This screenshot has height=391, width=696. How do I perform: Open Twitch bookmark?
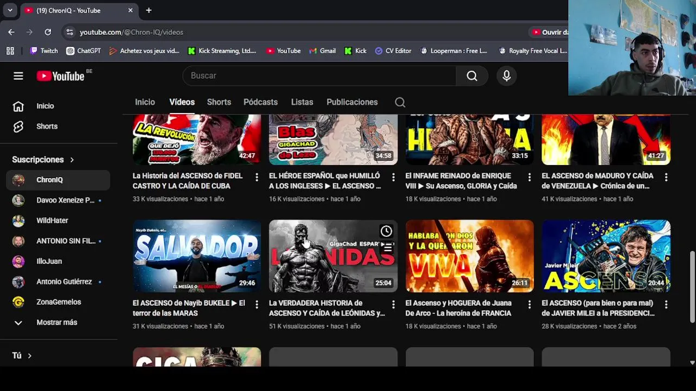[x=43, y=51]
